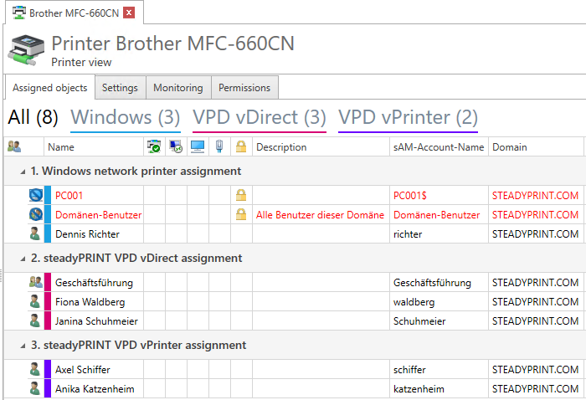Screen dimensions: 586x400
Task: Switch to the Settings tab
Action: coord(120,88)
